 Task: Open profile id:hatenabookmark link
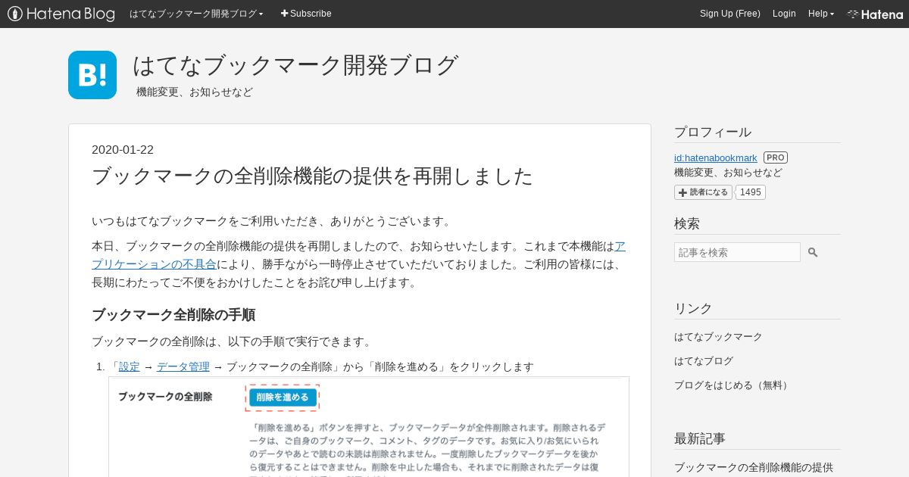pyautogui.click(x=716, y=157)
